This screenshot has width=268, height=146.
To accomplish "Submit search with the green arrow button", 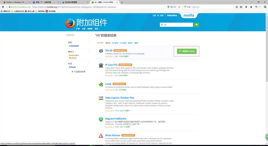I will (x=196, y=25).
